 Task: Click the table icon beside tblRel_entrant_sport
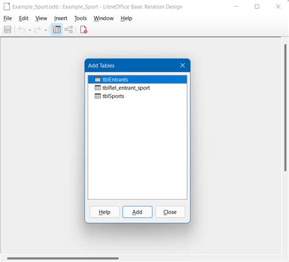point(98,88)
